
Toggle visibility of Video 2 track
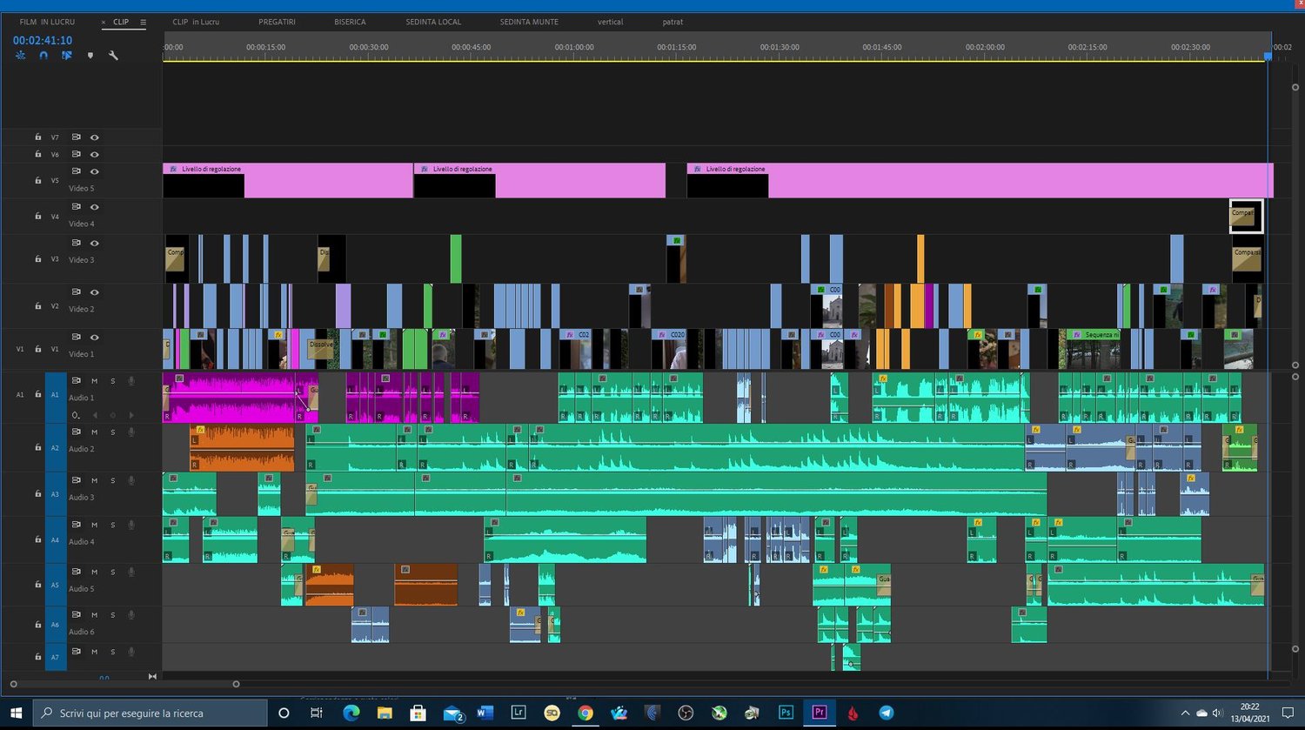[95, 292]
